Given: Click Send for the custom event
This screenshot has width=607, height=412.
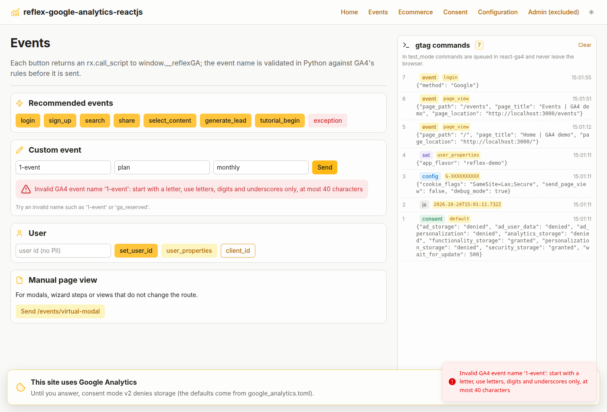Looking at the screenshot, I should point(325,167).
